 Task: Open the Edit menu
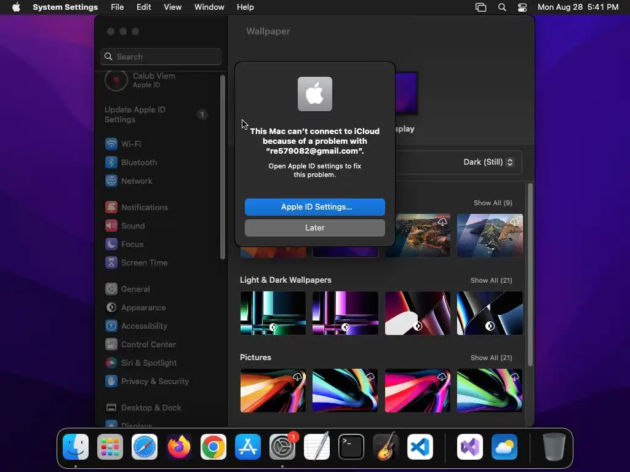[143, 7]
